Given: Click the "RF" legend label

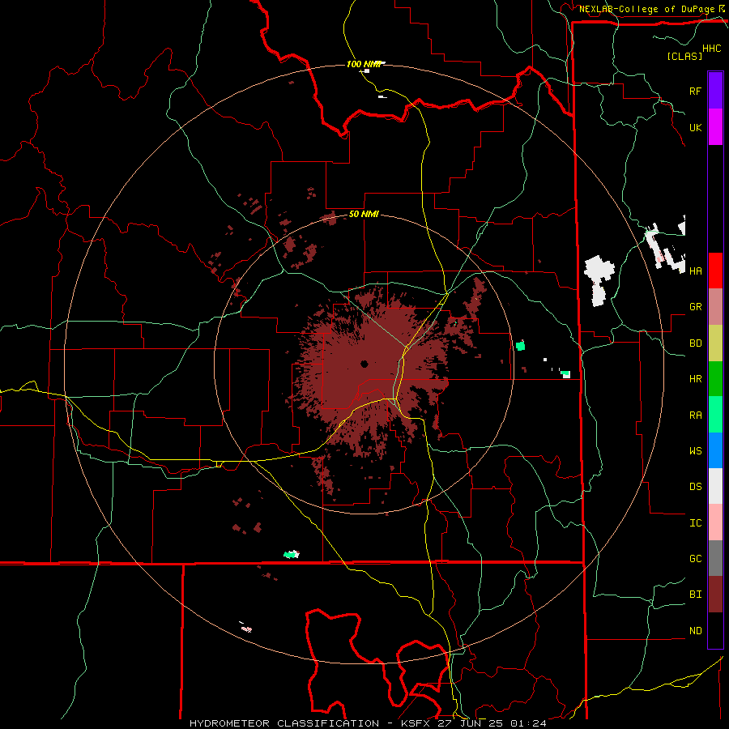Looking at the screenshot, I should [695, 91].
